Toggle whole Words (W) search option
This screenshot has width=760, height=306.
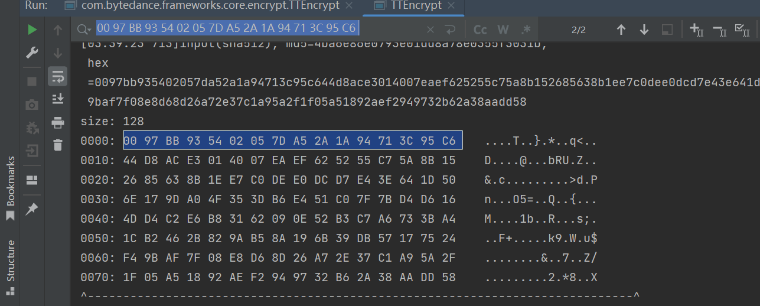503,30
